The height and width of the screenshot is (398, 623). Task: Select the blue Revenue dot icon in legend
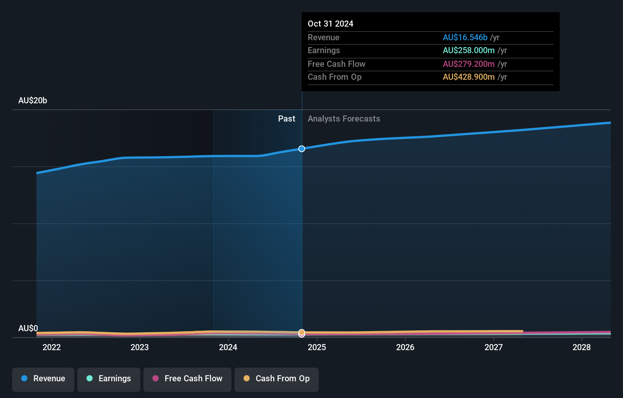[24, 379]
